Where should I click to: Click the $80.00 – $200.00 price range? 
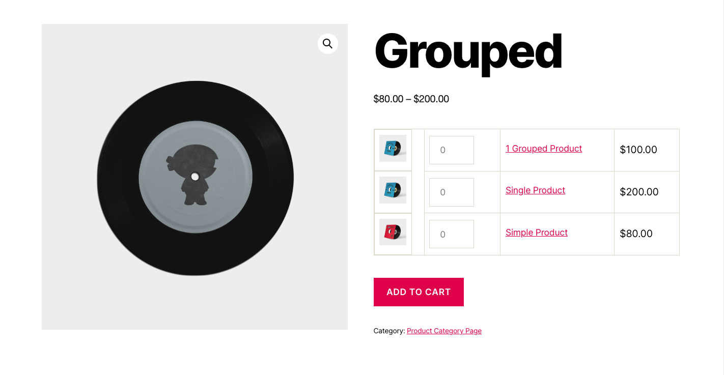point(411,99)
